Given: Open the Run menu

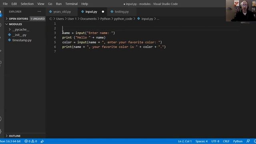Looking at the screenshot, I should [59, 4].
